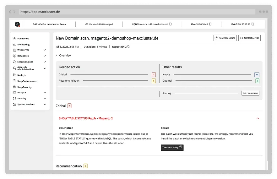The height and width of the screenshot is (179, 277).
Task: Click the Access & administration key icon
Action: pyautogui.click(x=14, y=68)
